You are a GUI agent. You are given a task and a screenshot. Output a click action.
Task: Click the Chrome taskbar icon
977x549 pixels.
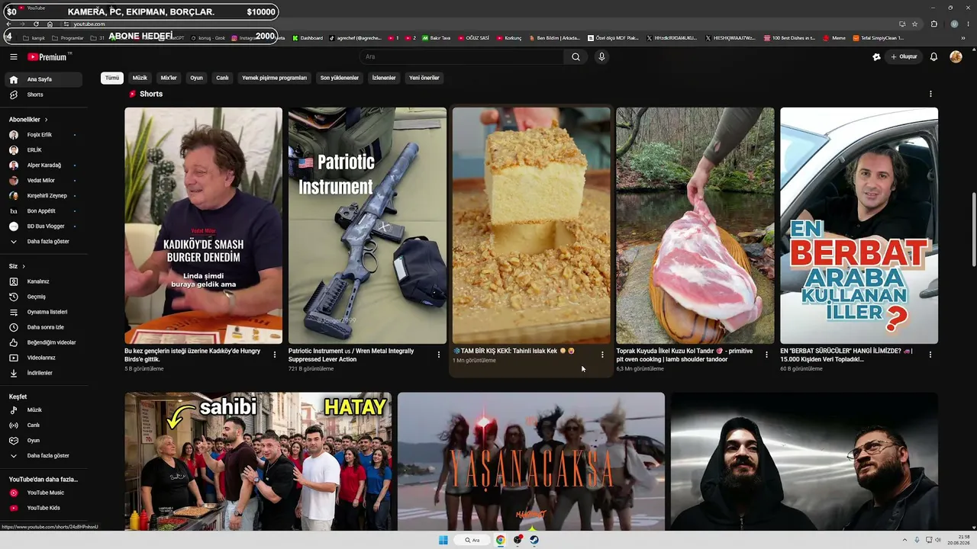point(501,540)
